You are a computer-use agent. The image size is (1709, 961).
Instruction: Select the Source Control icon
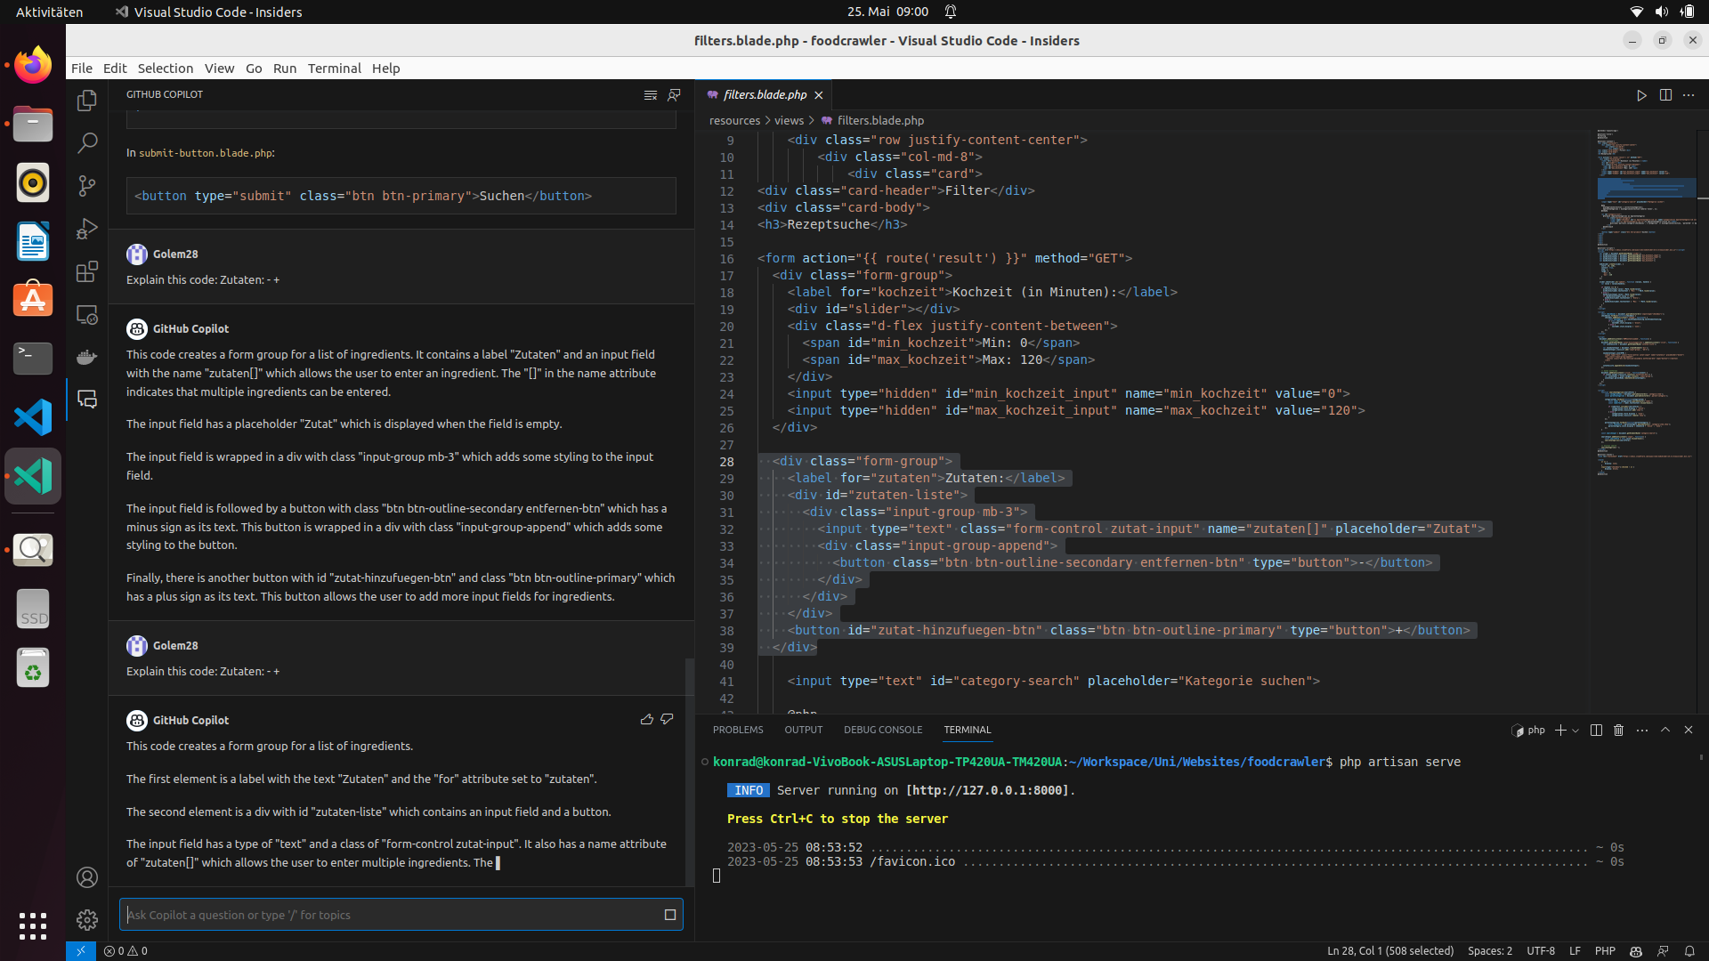pos(86,185)
